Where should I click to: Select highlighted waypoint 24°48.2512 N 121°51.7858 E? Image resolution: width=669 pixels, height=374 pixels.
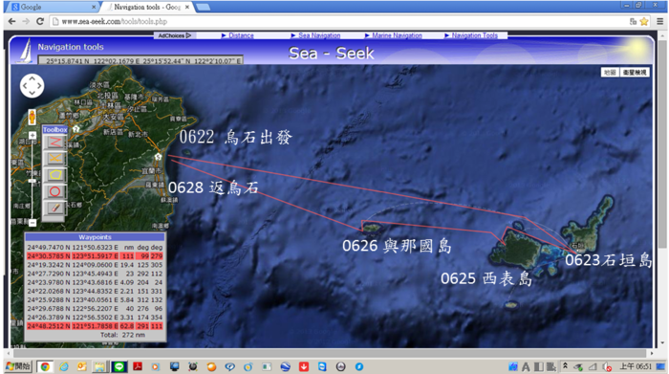tap(95, 326)
